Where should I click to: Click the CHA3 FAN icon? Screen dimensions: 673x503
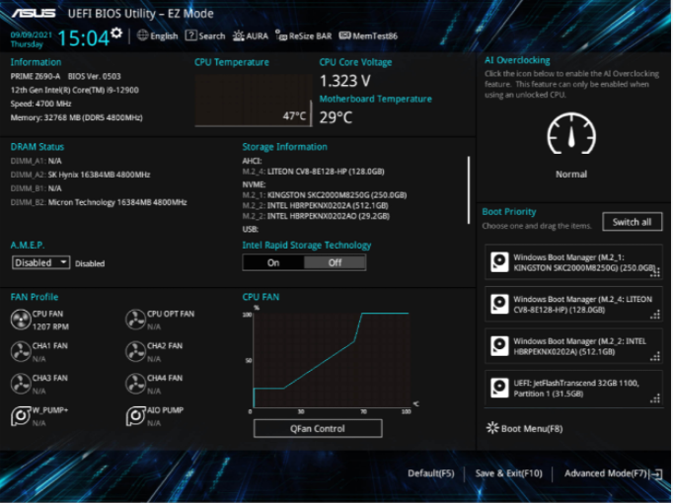[x=21, y=384]
